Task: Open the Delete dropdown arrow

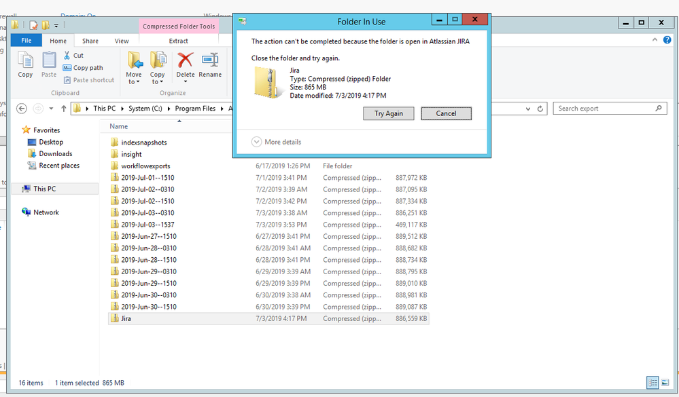Action: tap(186, 81)
